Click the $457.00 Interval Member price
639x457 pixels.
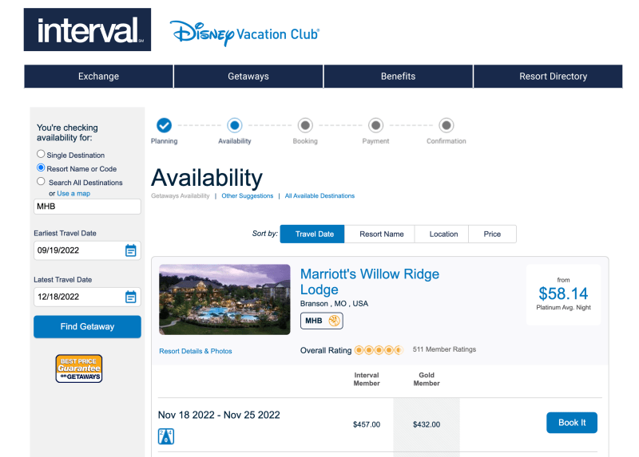pyautogui.click(x=367, y=424)
